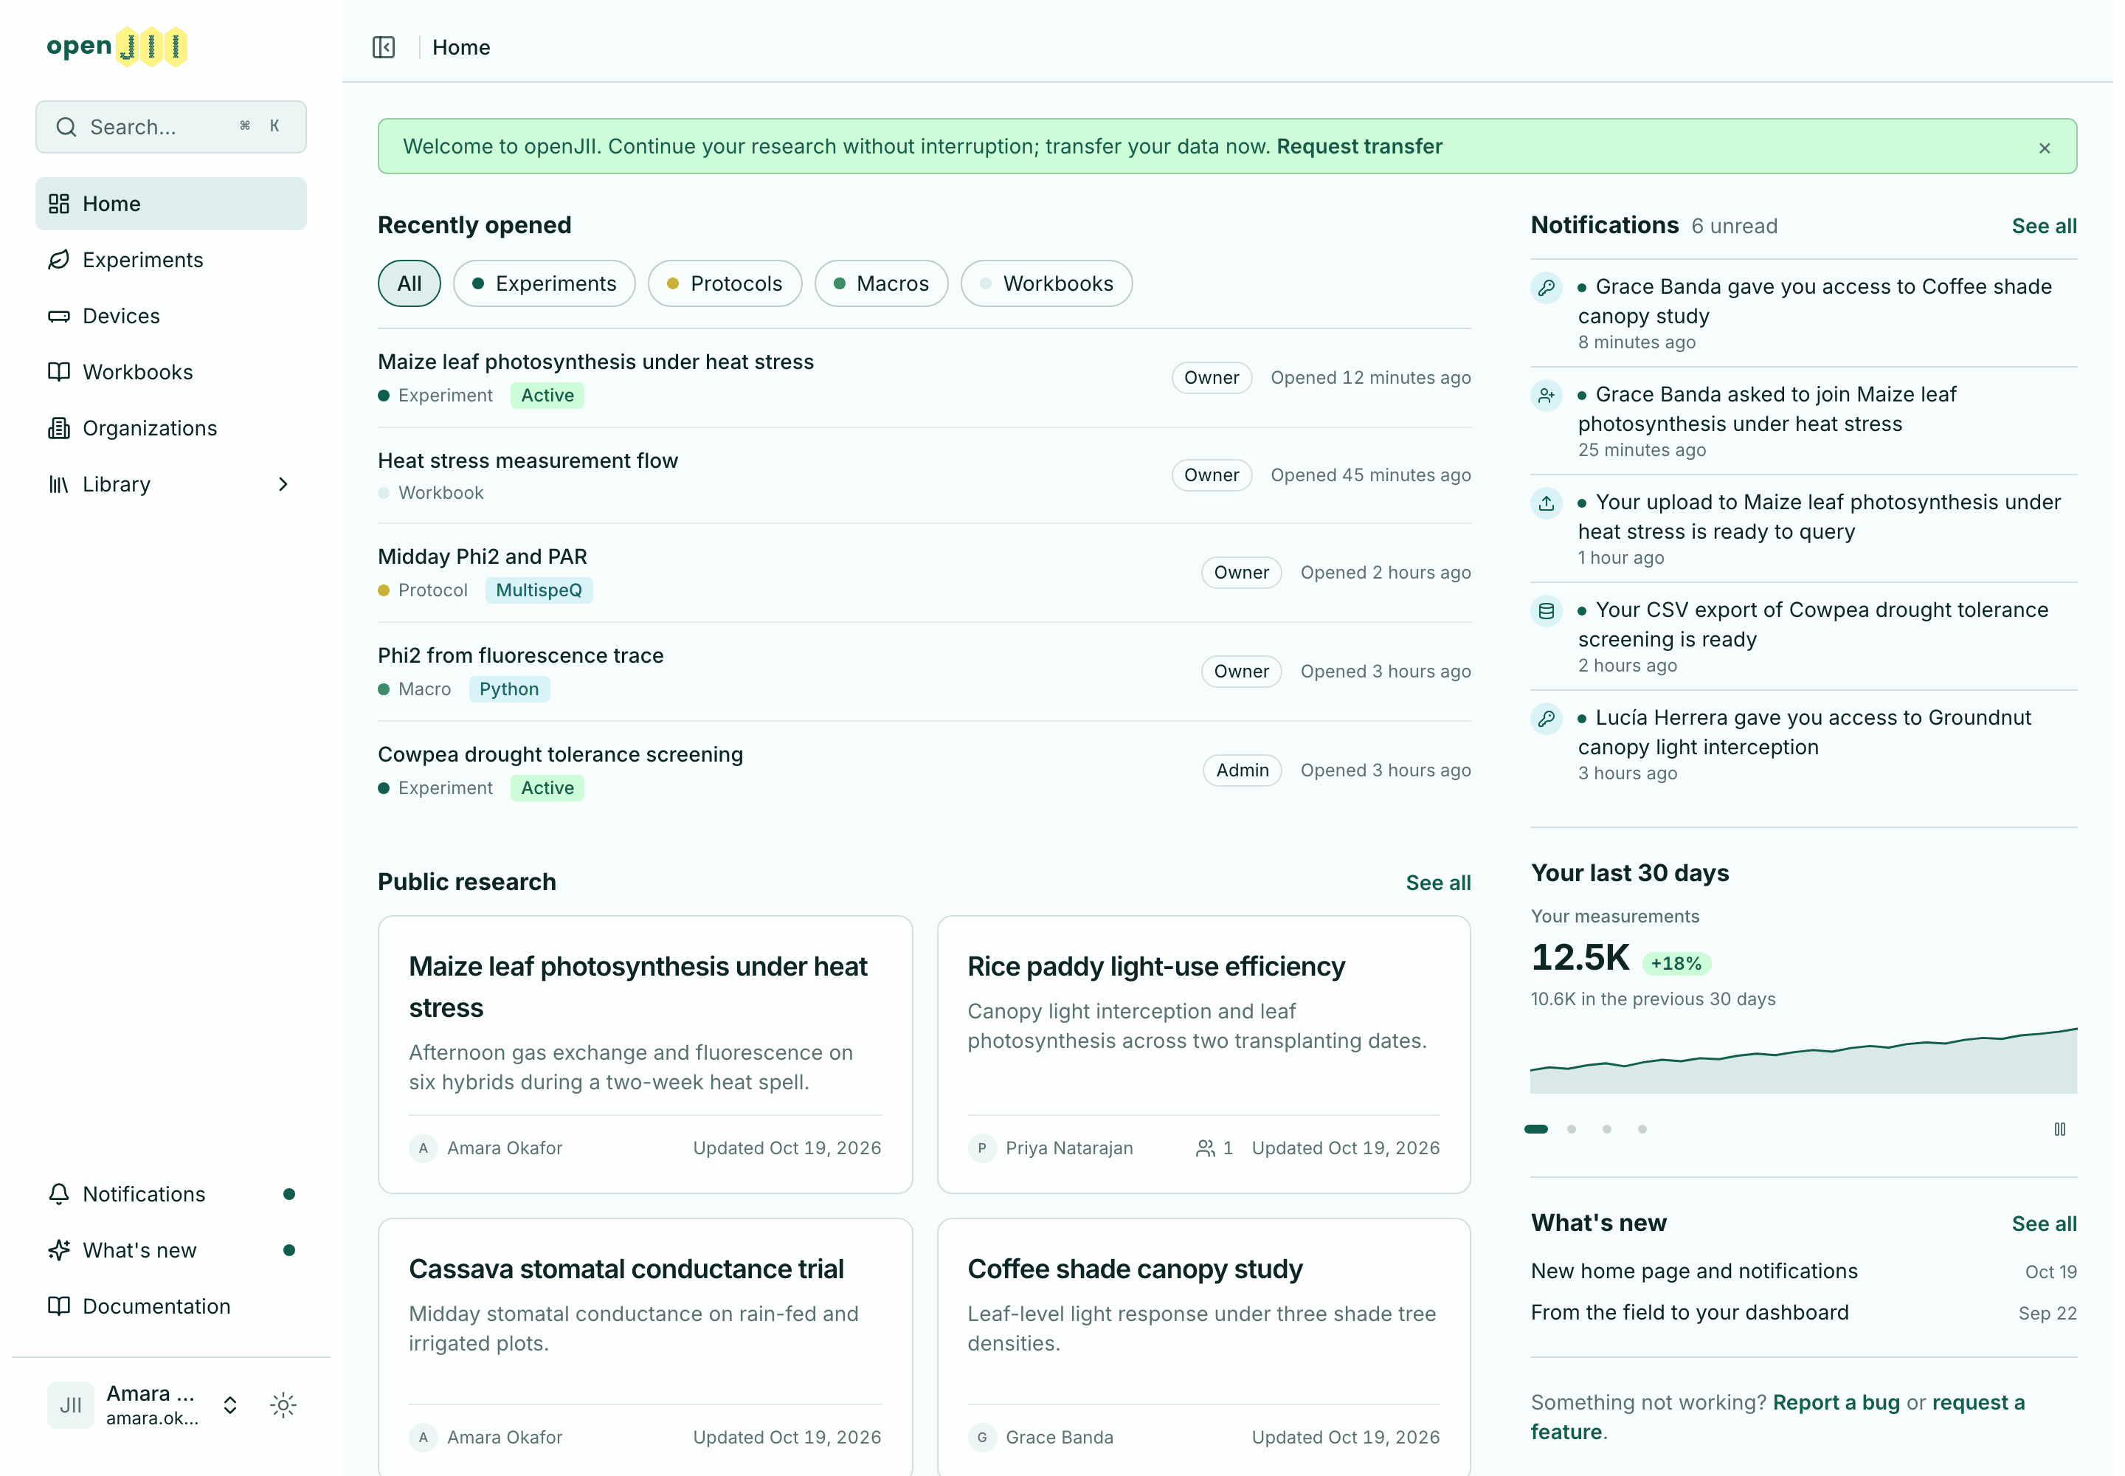Click the openJII logo
Image resolution: width=2125 pixels, height=1476 pixels.
117,46
